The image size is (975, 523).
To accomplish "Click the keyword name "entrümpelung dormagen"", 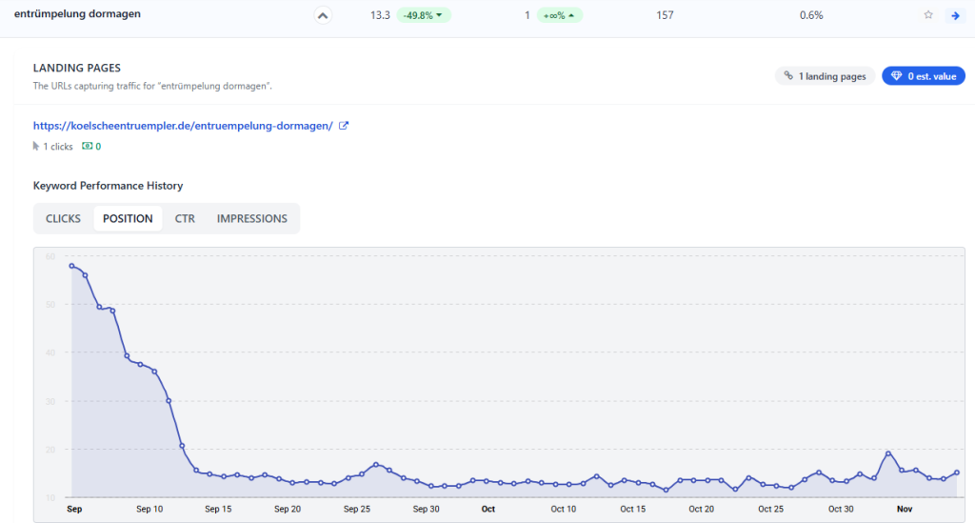I will pos(77,14).
